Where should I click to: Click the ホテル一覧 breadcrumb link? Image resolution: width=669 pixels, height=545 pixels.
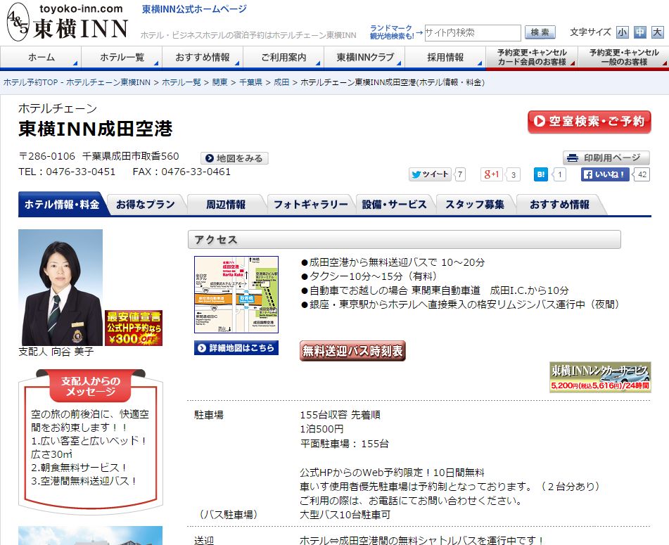181,82
